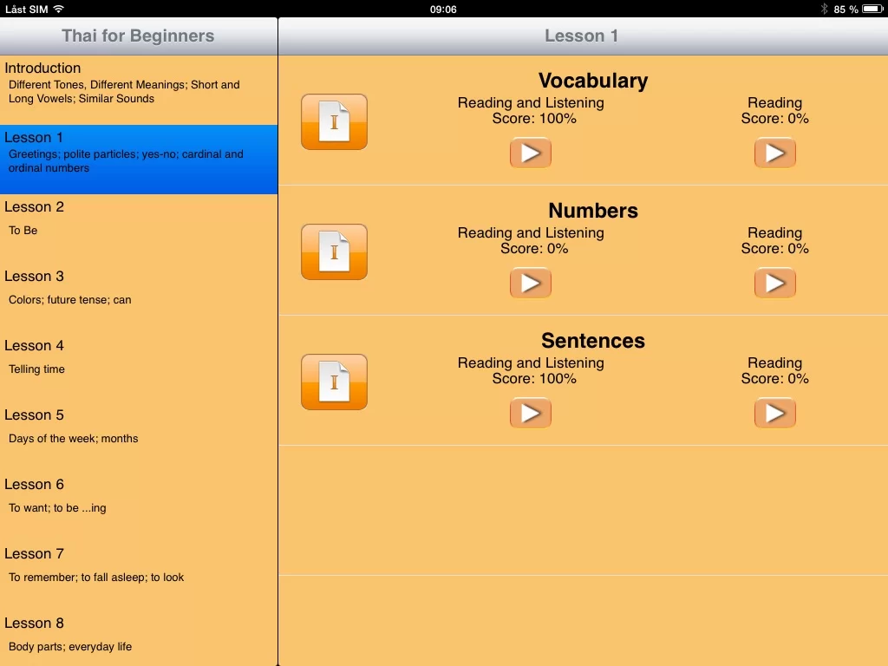Start the Vocabulary Reading exercise
888x666 pixels.
pos(774,153)
